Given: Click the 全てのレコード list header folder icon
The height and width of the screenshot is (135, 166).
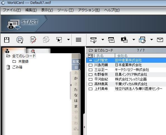Looking at the screenshot, I should click(91, 50).
